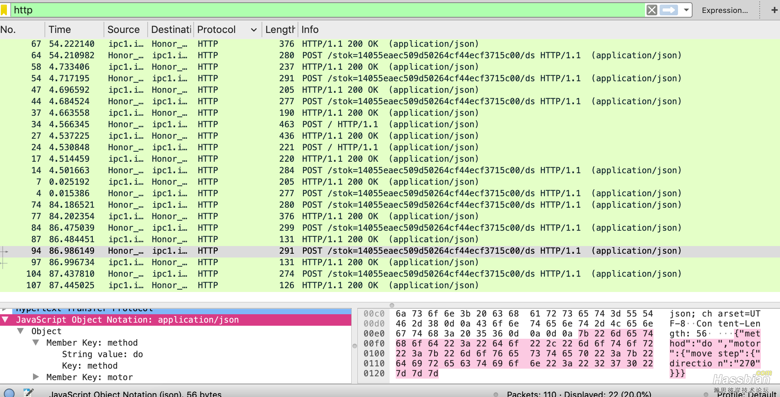Open the filter history dropdown
The height and width of the screenshot is (397, 780).
click(x=686, y=10)
